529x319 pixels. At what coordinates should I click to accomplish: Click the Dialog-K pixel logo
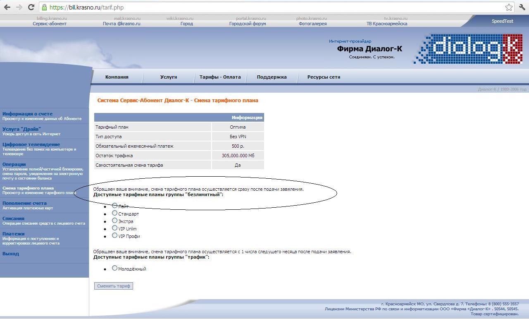click(468, 49)
